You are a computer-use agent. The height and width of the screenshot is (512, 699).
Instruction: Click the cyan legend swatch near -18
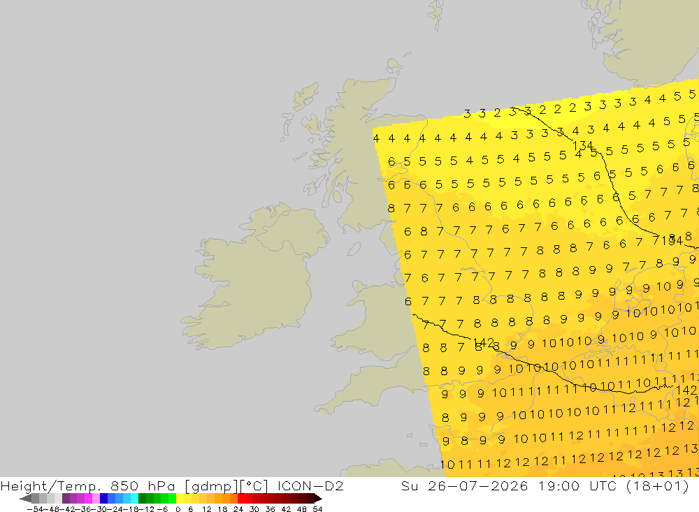(x=134, y=498)
